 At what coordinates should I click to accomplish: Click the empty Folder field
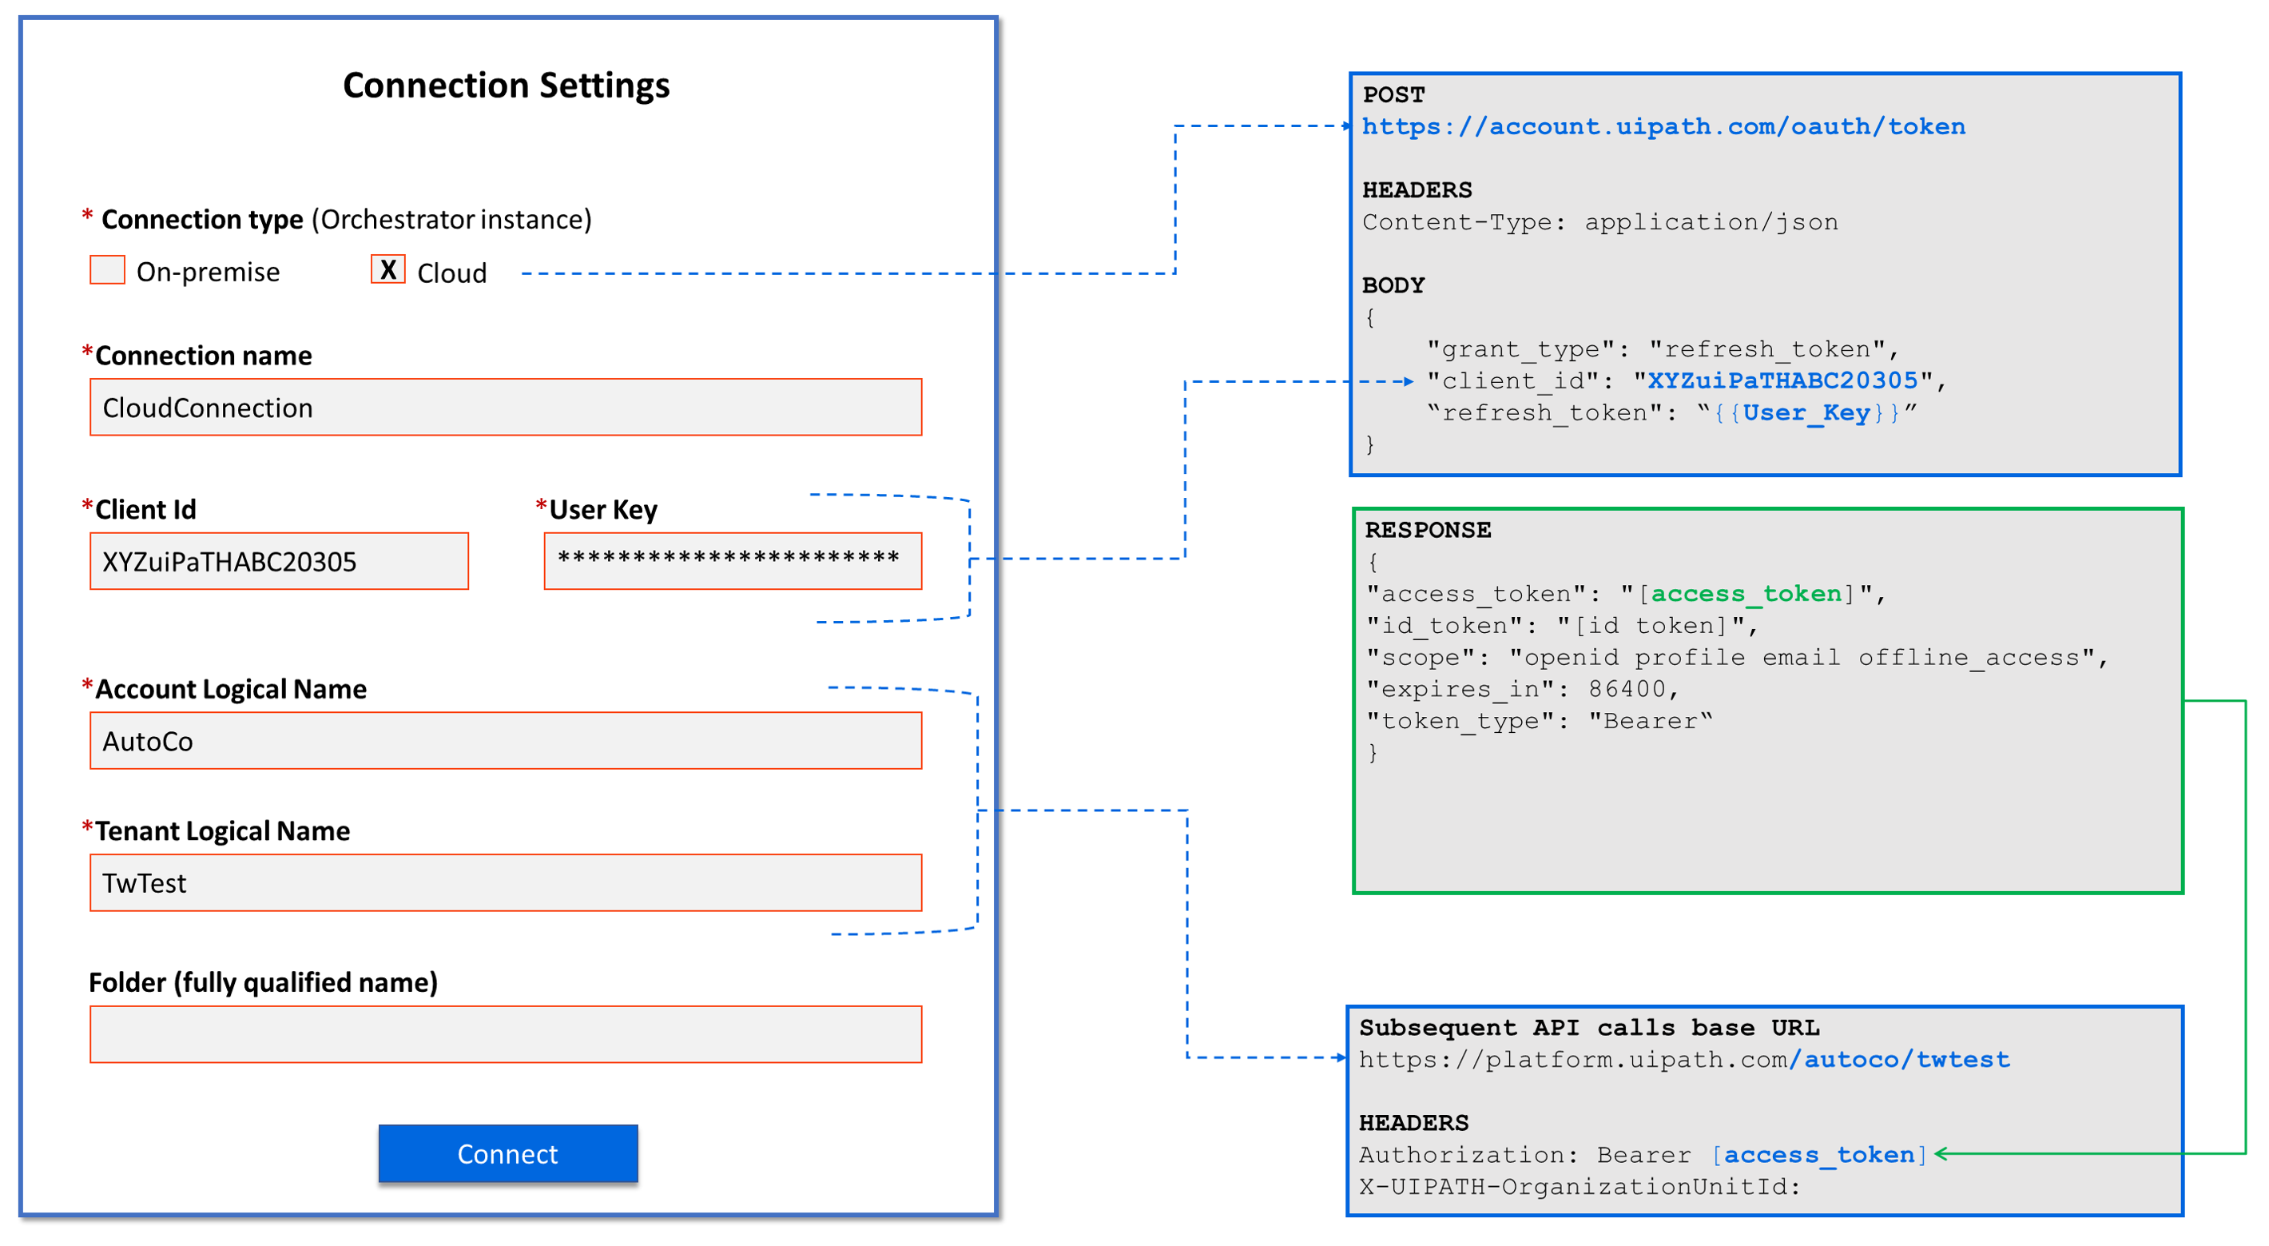tap(506, 1034)
